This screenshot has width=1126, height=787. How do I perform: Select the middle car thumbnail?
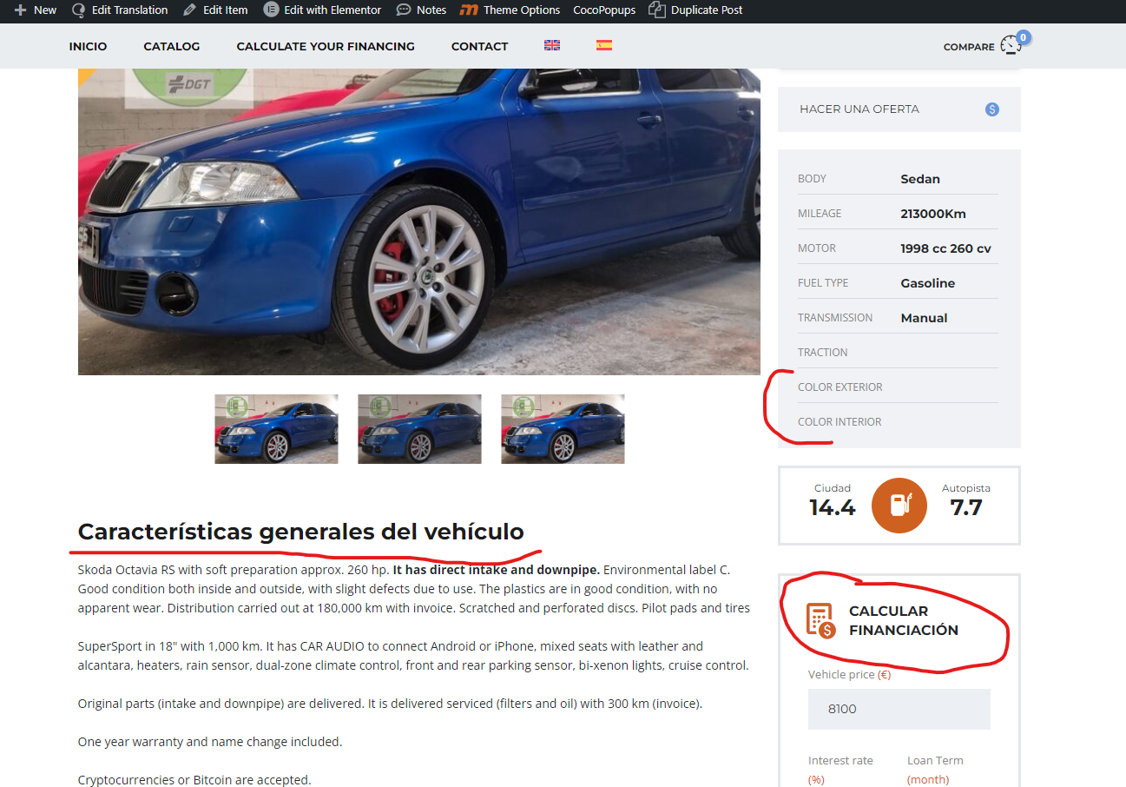pyautogui.click(x=419, y=429)
